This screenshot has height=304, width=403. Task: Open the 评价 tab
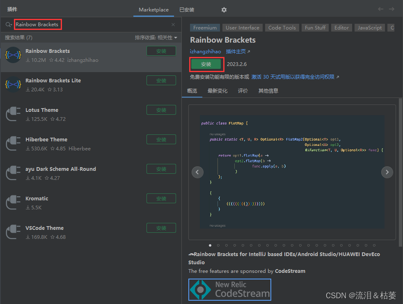pos(243,91)
